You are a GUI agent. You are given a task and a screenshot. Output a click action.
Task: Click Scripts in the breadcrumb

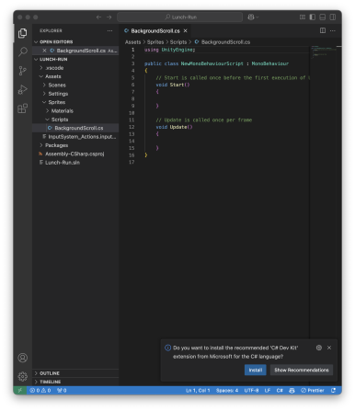coord(178,42)
